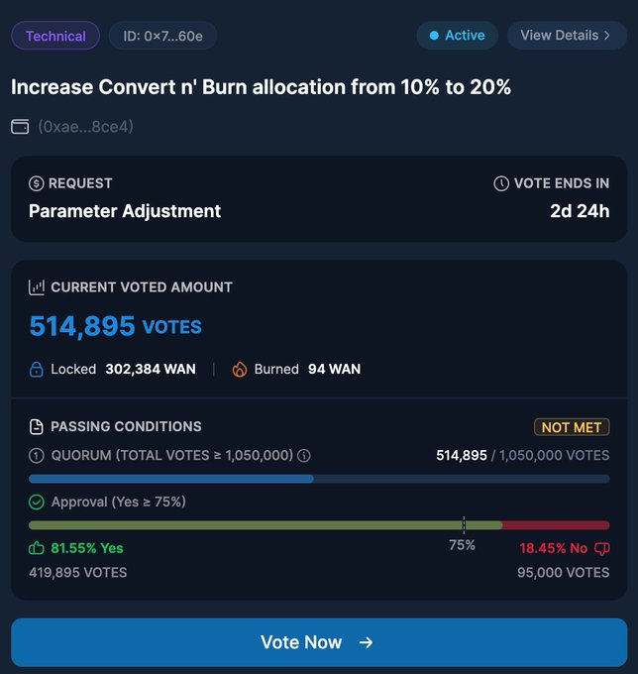Image resolution: width=638 pixels, height=674 pixels.
Task: Click the document icon beside PASSING CONDITIONS
Action: 36,427
